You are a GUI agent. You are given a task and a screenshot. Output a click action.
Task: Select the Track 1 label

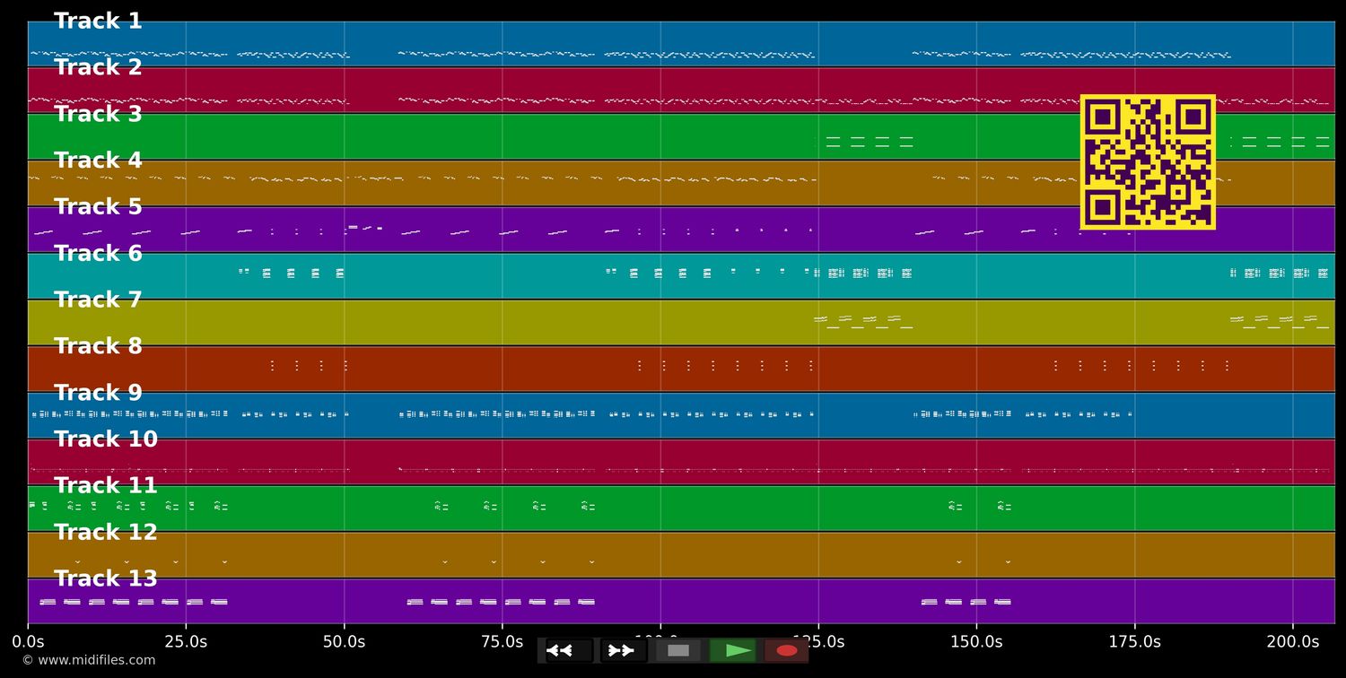point(98,22)
